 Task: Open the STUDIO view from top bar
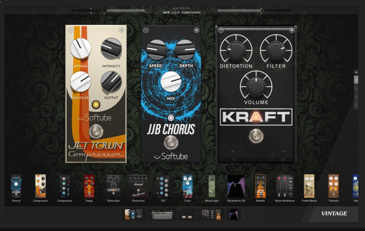[x=196, y=13]
